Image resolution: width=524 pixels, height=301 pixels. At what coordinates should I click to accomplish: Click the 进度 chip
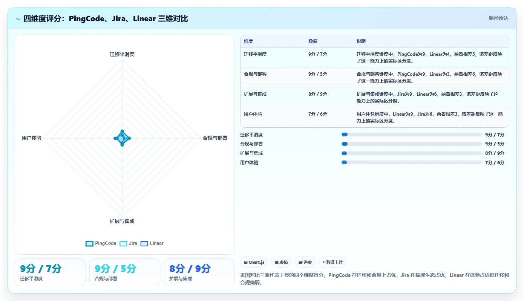pyautogui.click(x=305, y=262)
